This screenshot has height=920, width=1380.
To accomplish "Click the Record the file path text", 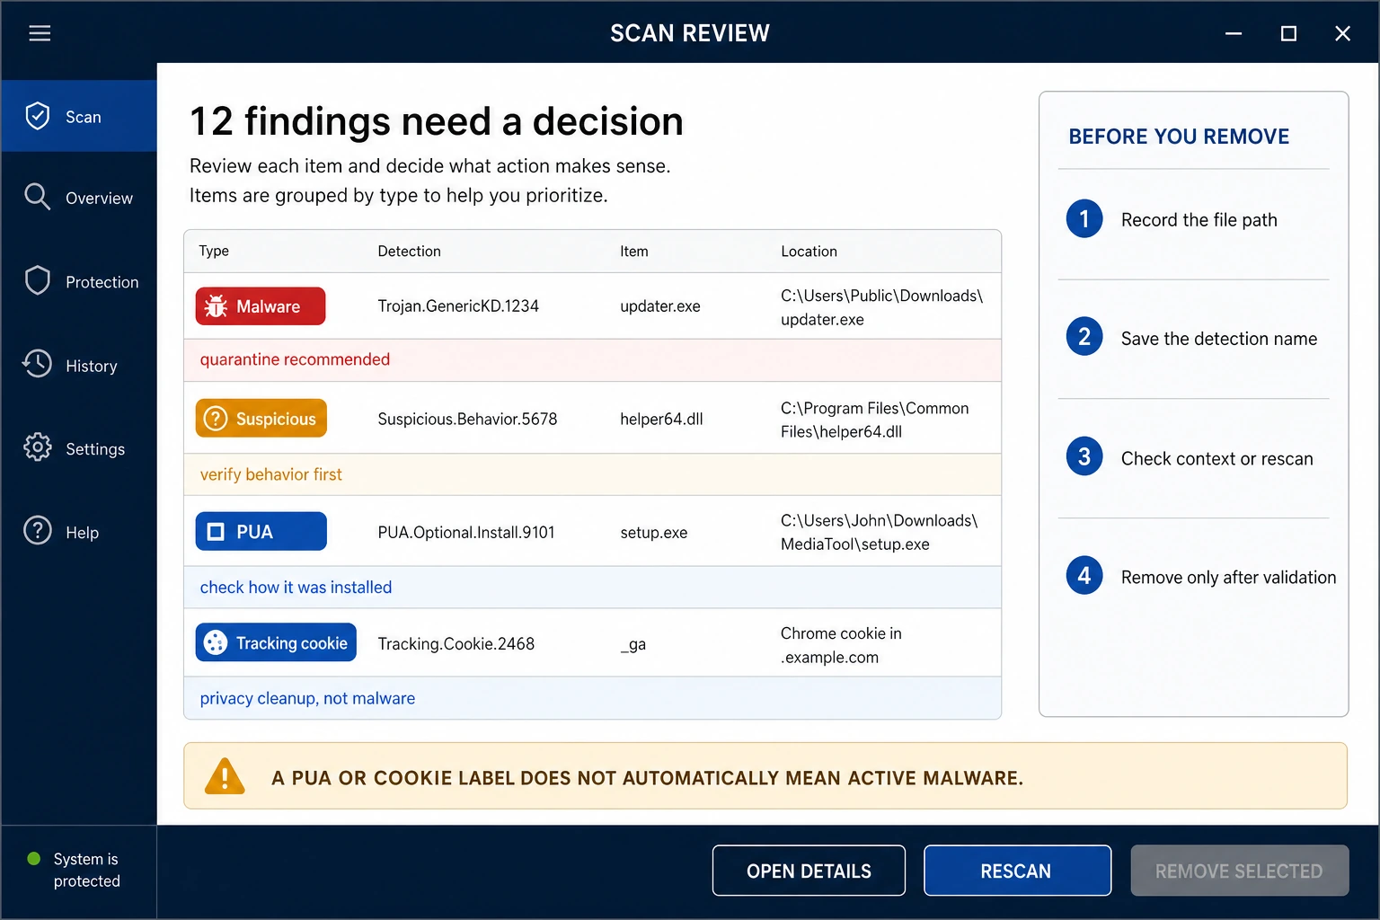I will point(1199,220).
